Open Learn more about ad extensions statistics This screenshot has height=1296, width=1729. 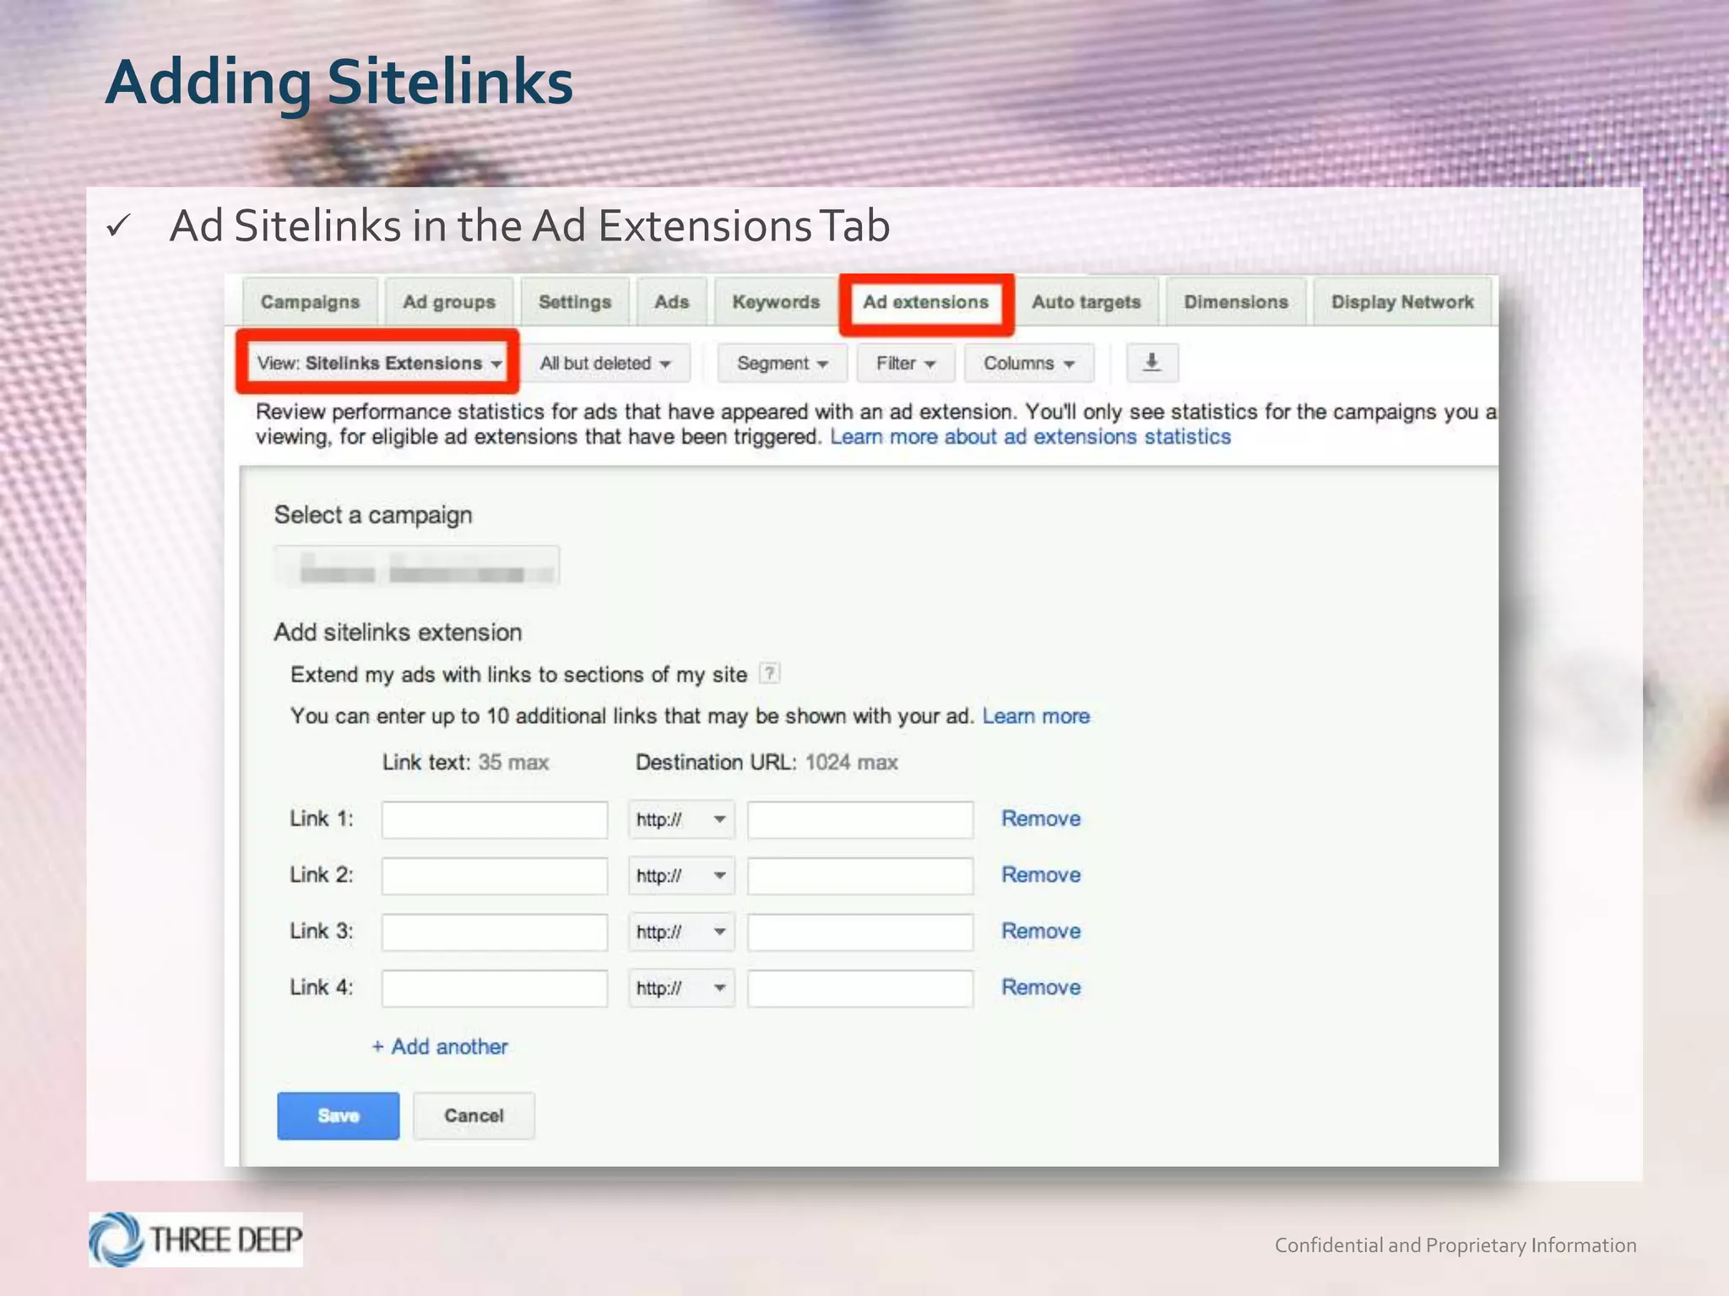pyautogui.click(x=1031, y=437)
